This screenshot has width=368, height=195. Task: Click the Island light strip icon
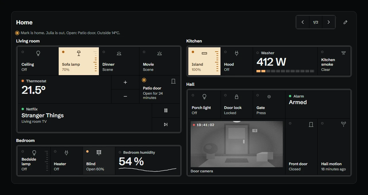click(x=204, y=53)
